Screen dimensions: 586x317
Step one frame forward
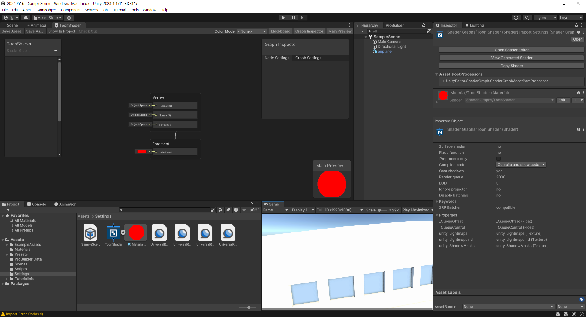(302, 18)
